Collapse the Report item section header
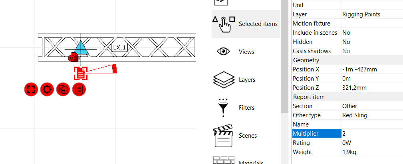 [x=309, y=97]
